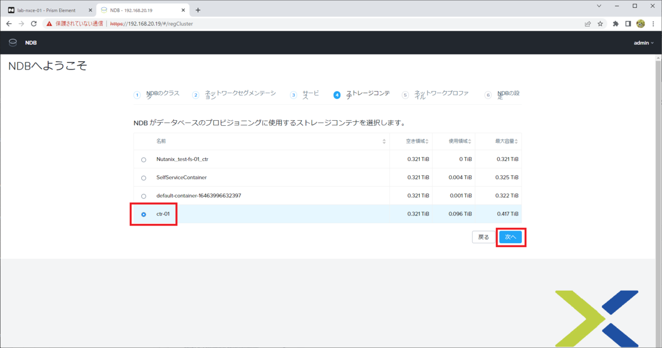The width and height of the screenshot is (662, 348).
Task: Click the 0.417 TiB max capacity value
Action: tap(507, 214)
